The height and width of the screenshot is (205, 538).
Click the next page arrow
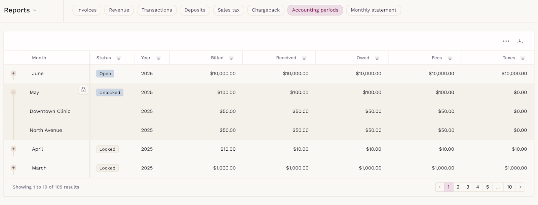click(x=520, y=187)
